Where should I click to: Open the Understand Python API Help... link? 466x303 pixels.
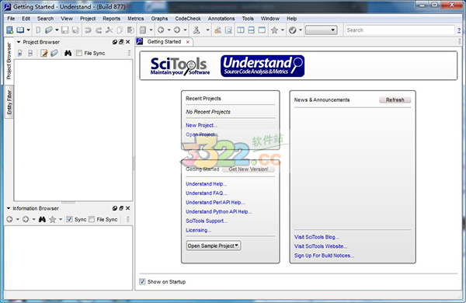[219, 211]
